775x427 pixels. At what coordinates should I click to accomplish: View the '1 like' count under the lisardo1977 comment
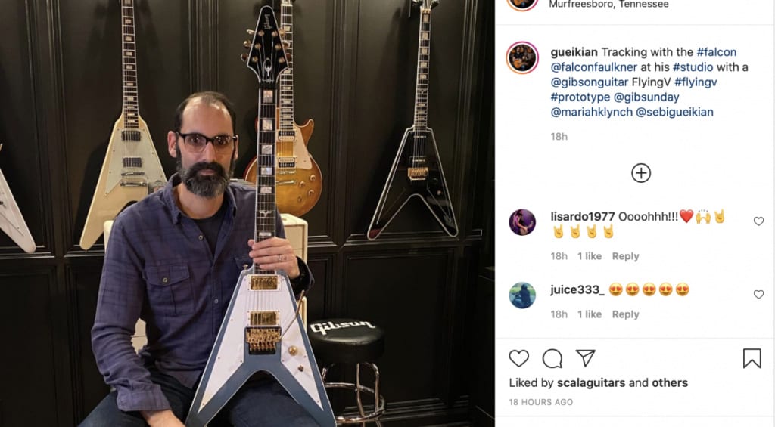(589, 256)
